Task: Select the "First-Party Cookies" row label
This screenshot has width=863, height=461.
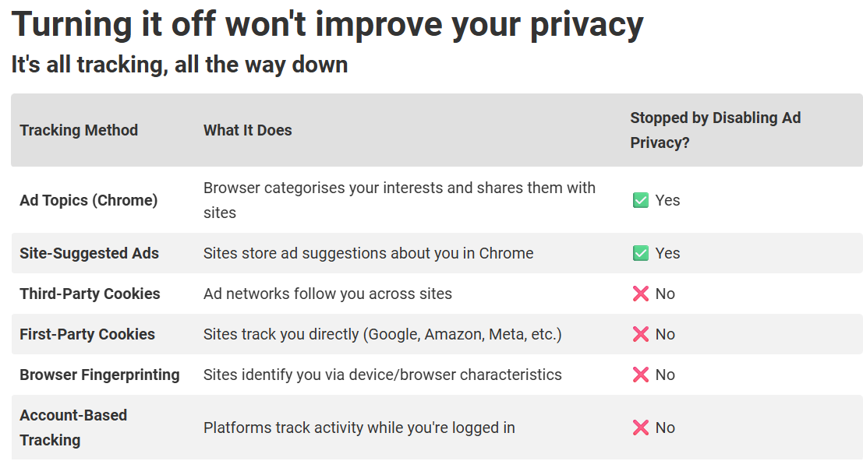Action: pyautogui.click(x=87, y=334)
